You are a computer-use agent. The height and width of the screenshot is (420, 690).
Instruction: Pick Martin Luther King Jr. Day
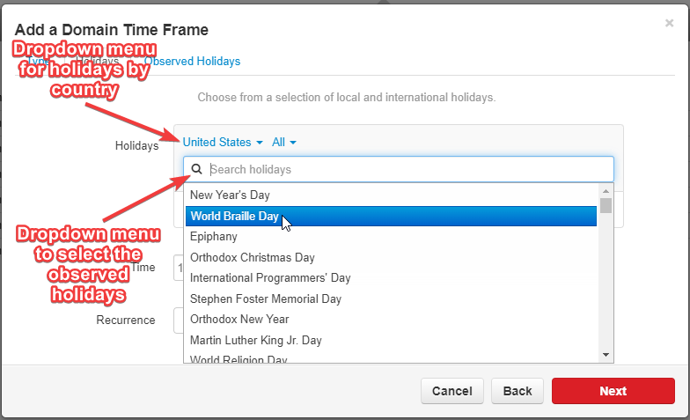pyautogui.click(x=391, y=340)
